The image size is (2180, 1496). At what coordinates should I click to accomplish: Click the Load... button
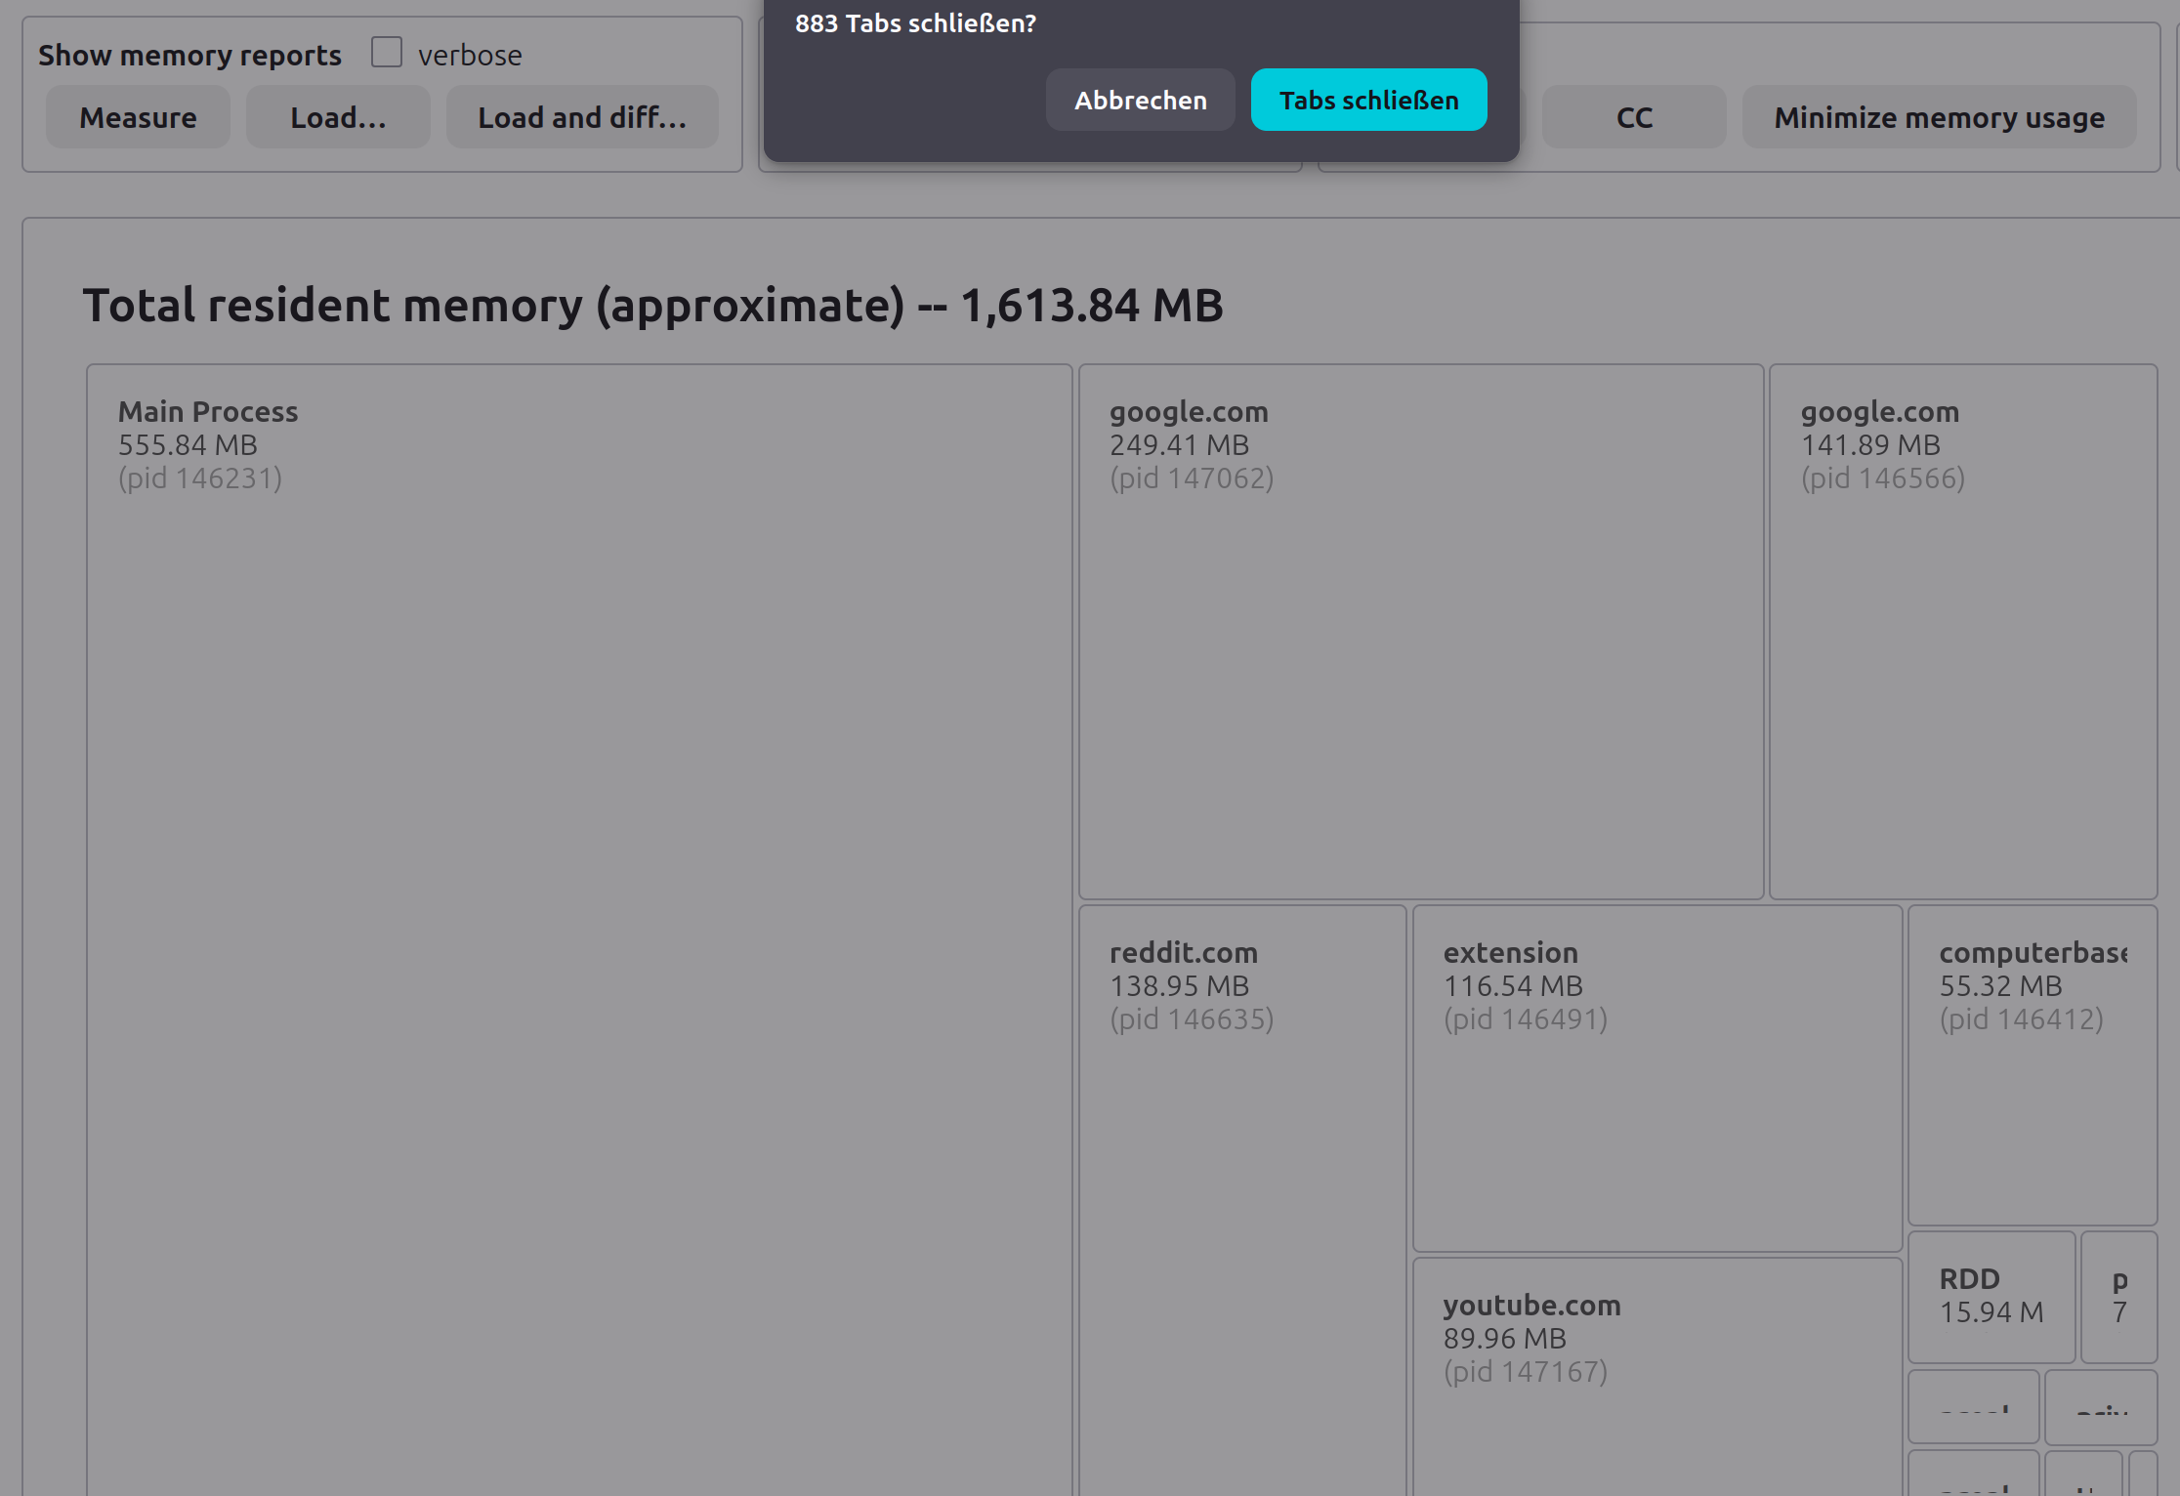[x=338, y=117]
